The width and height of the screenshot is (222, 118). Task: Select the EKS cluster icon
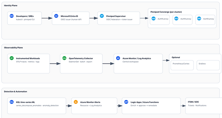coord(176,18)
